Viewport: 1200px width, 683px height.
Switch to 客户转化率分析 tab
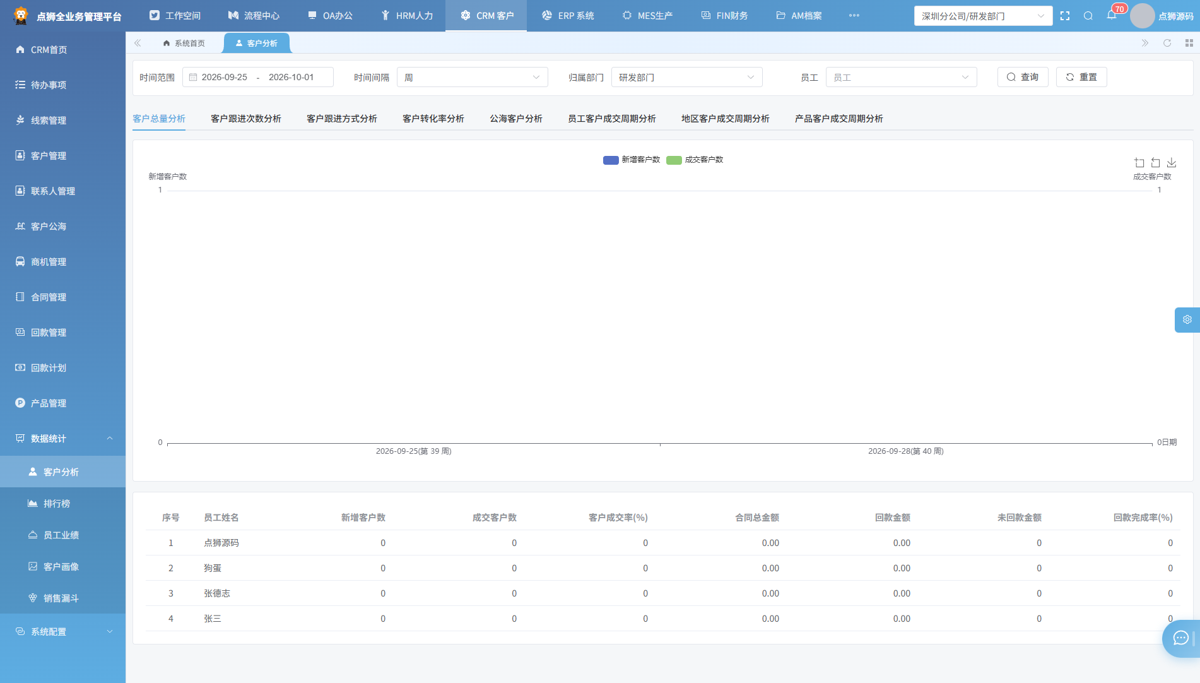click(x=433, y=119)
